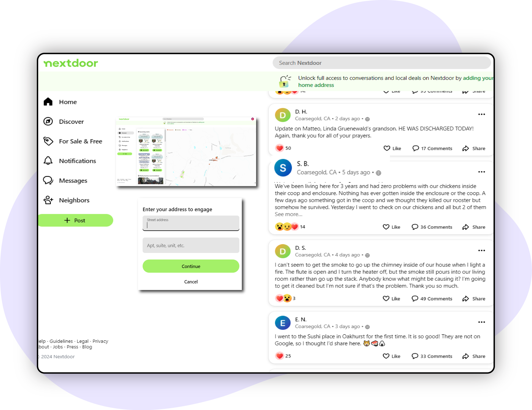Click Continue button in address dialog
The image size is (532, 410).
click(191, 266)
